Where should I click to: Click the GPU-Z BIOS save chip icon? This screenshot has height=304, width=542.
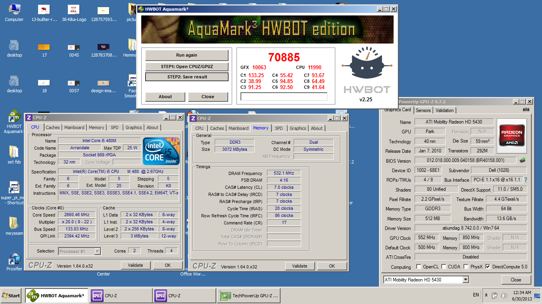tap(523, 160)
